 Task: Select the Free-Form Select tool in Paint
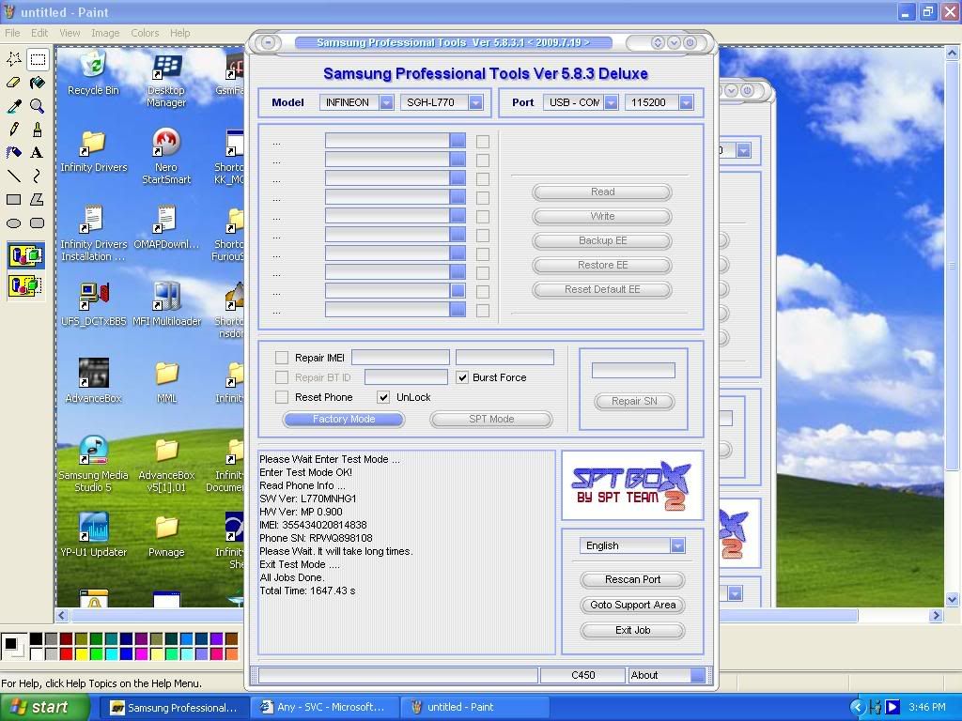[x=14, y=59]
